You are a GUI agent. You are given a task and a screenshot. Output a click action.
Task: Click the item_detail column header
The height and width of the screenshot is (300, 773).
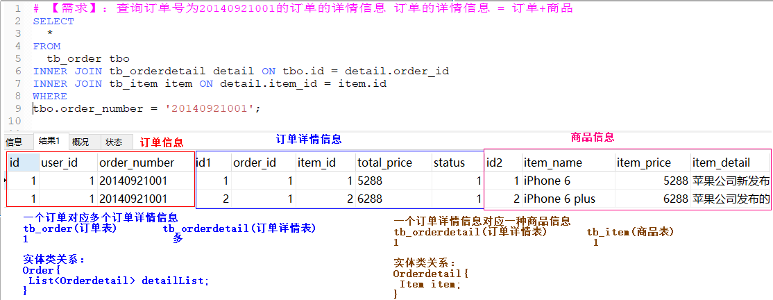click(x=721, y=162)
